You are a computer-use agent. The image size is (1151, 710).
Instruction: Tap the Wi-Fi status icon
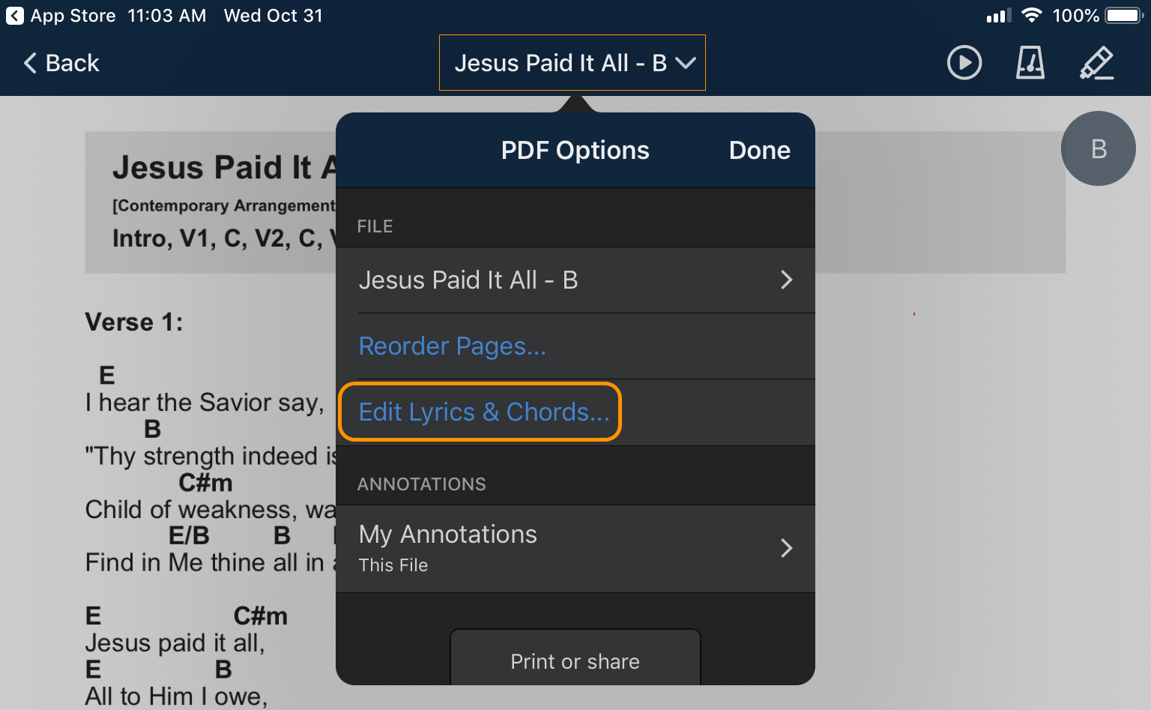(x=1032, y=16)
